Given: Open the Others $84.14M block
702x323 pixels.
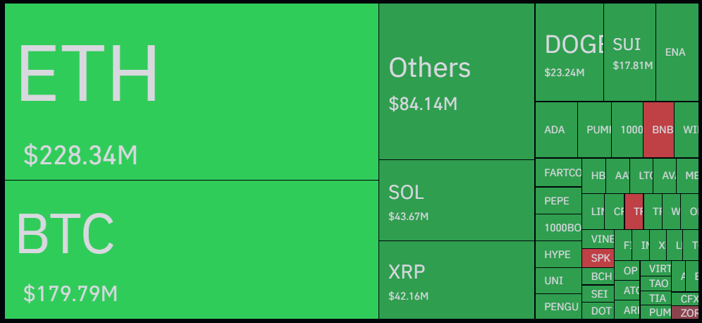Looking at the screenshot, I should tap(457, 82).
